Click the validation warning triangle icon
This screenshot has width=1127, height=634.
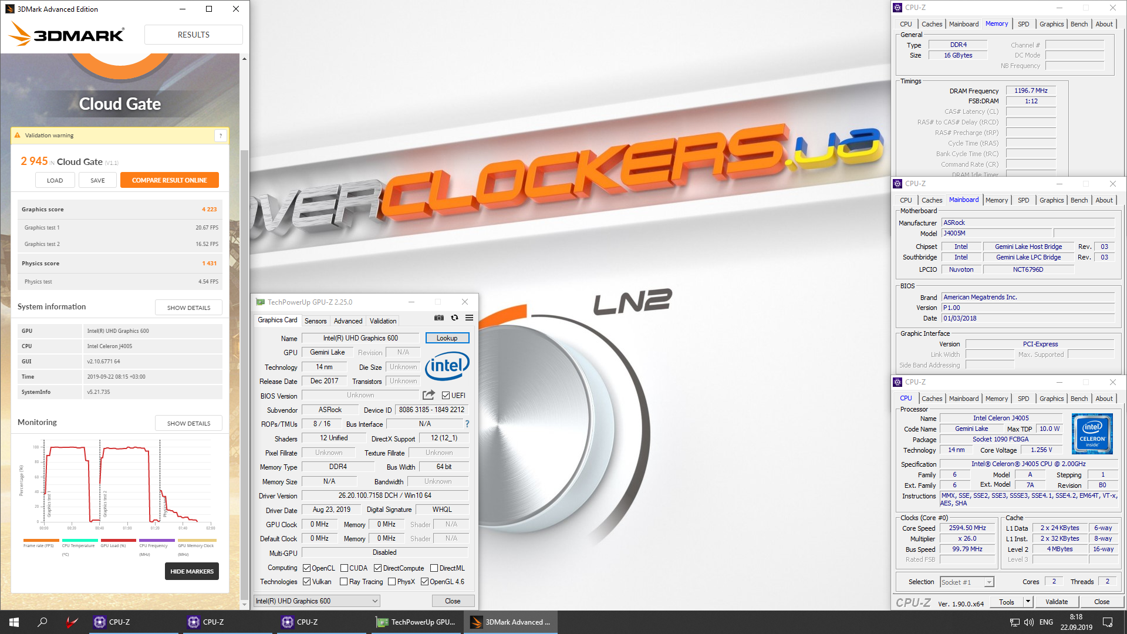click(17, 135)
